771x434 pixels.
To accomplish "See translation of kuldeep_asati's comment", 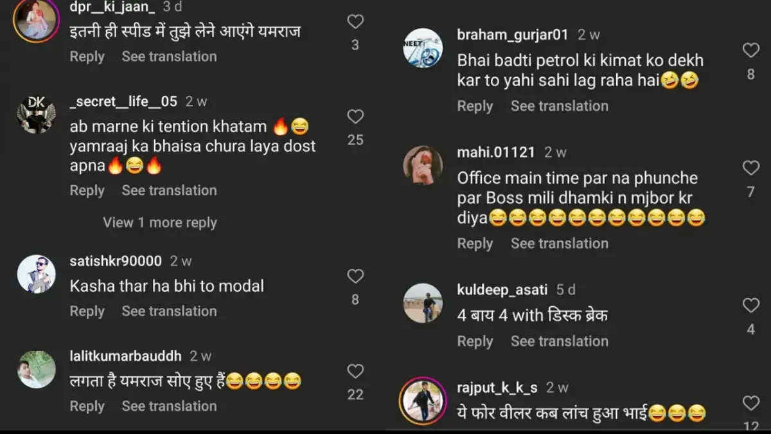I will [x=559, y=341].
